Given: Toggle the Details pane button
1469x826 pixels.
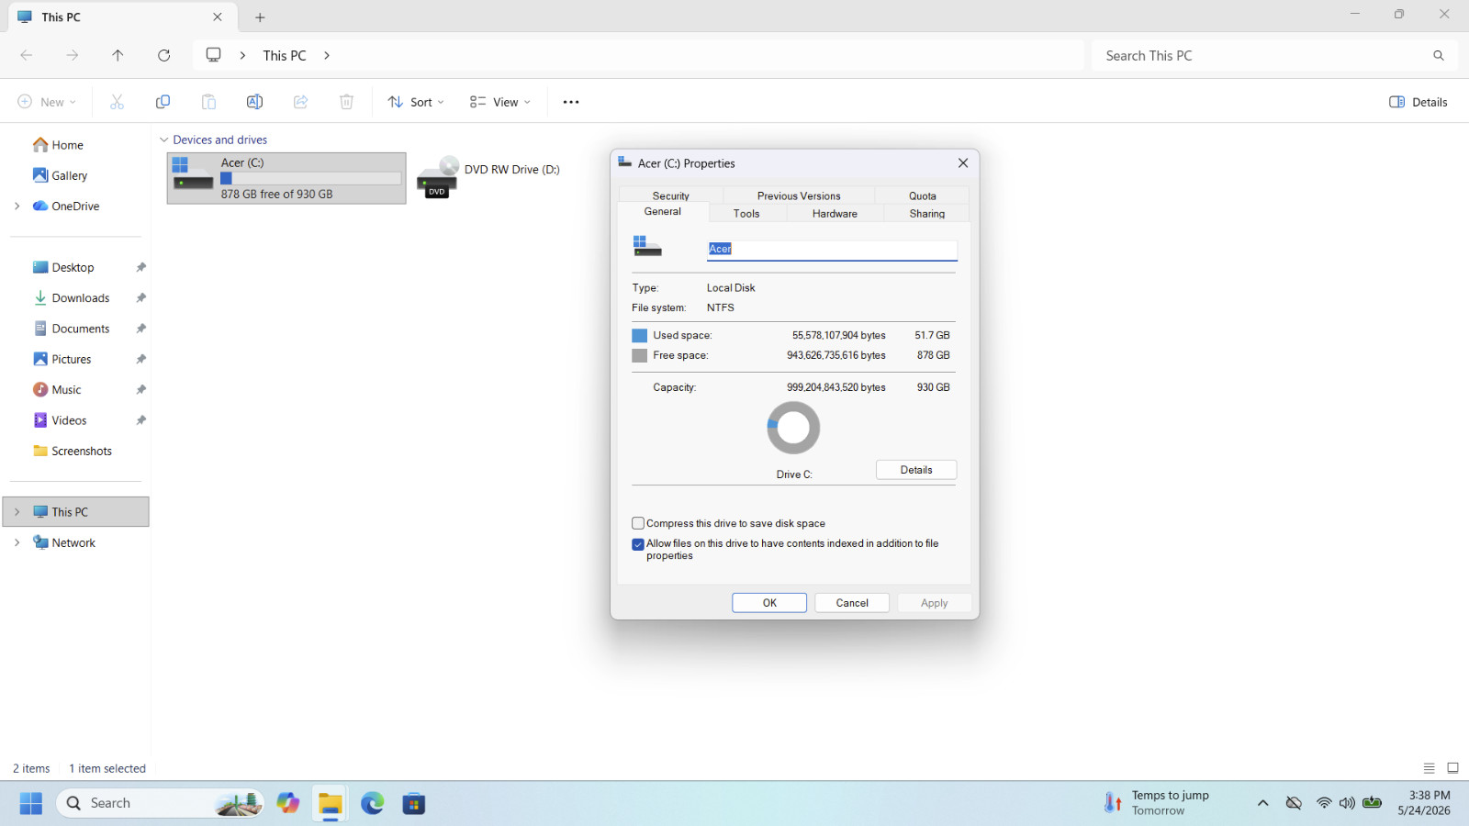Looking at the screenshot, I should pos(1419,102).
